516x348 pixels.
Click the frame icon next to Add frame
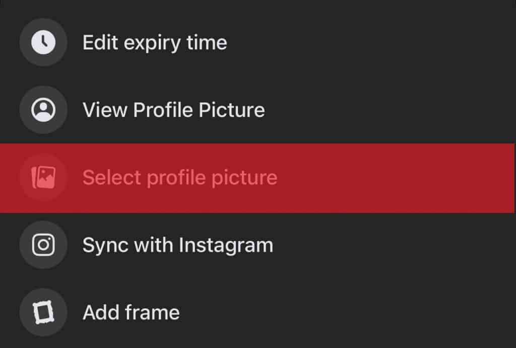[x=43, y=312]
